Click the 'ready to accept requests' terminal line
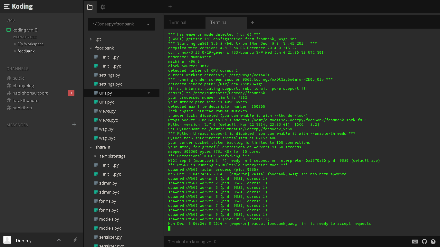Image resolution: width=440 pixels, height=247 pixels. [269, 224]
